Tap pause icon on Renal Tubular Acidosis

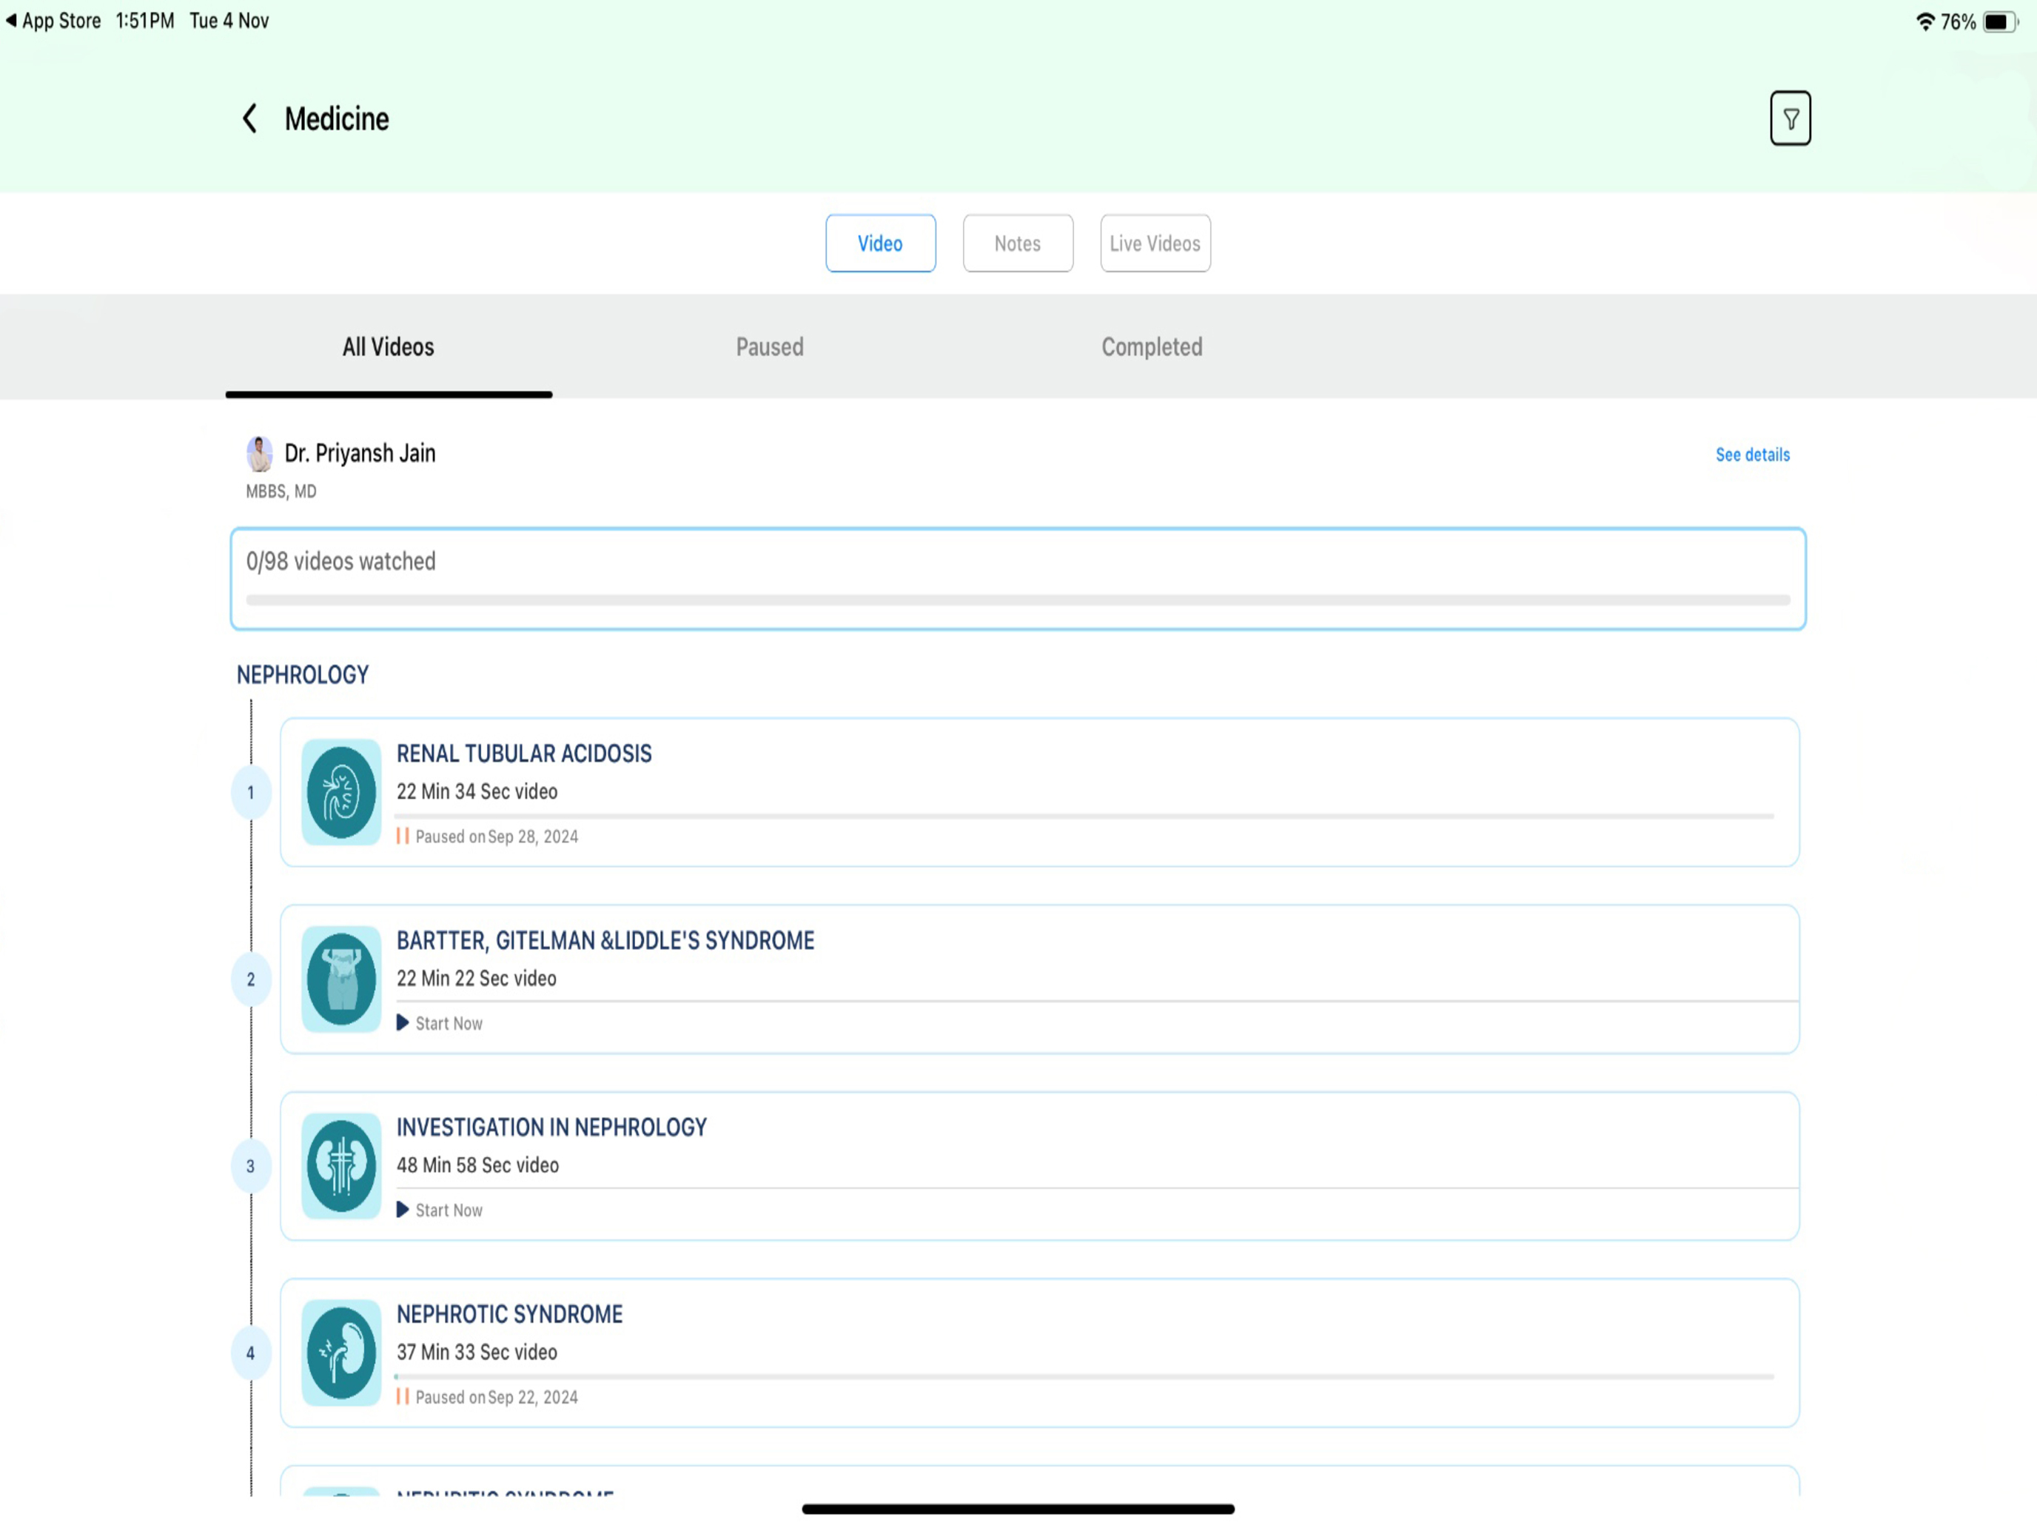[403, 837]
